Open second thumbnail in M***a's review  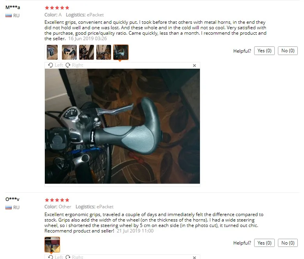click(69, 52)
